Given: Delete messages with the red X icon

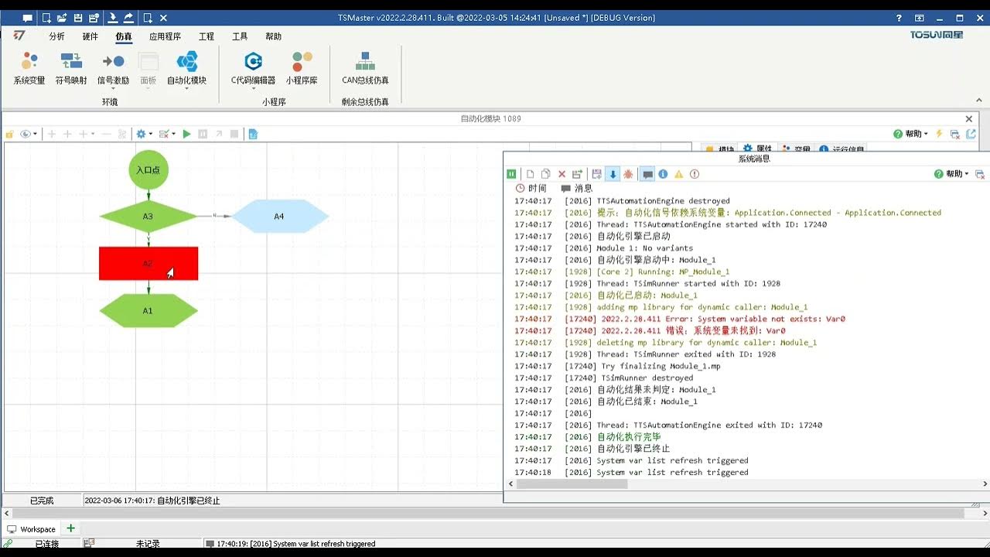Looking at the screenshot, I should [x=562, y=174].
